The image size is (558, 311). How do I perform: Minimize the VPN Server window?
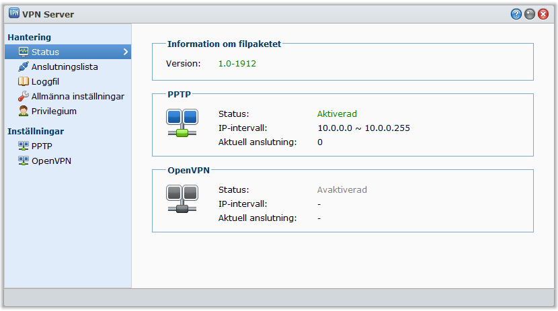[x=530, y=14]
